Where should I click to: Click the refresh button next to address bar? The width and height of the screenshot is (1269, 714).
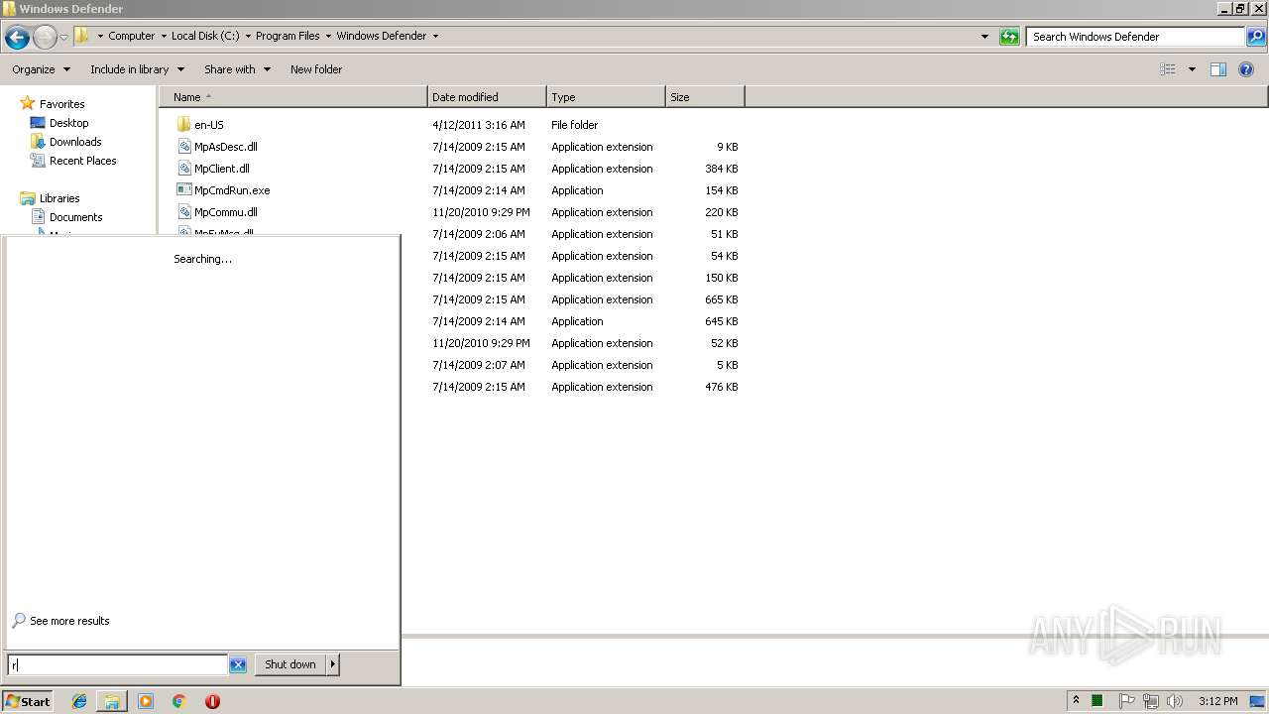pos(1009,37)
